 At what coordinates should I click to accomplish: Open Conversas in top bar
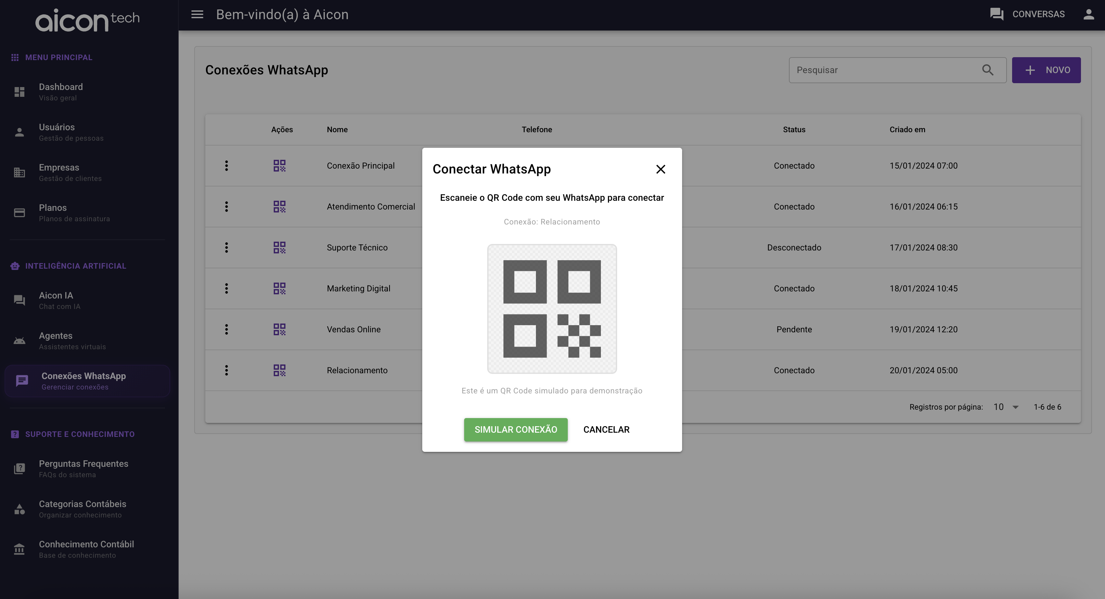pyautogui.click(x=1027, y=15)
